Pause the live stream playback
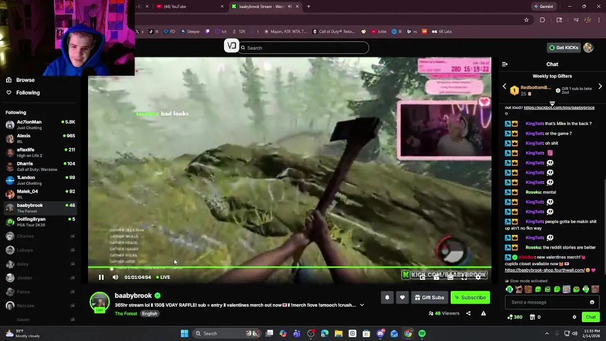Viewport: 606px width, 341px height. [101, 277]
